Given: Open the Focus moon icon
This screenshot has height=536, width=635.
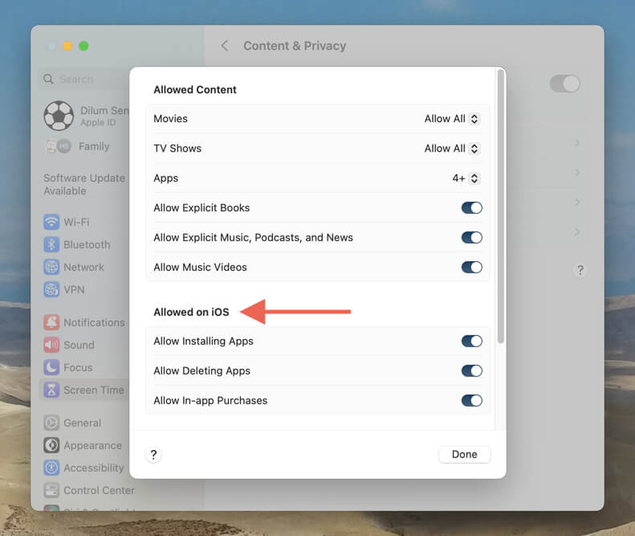Looking at the screenshot, I should pyautogui.click(x=51, y=367).
